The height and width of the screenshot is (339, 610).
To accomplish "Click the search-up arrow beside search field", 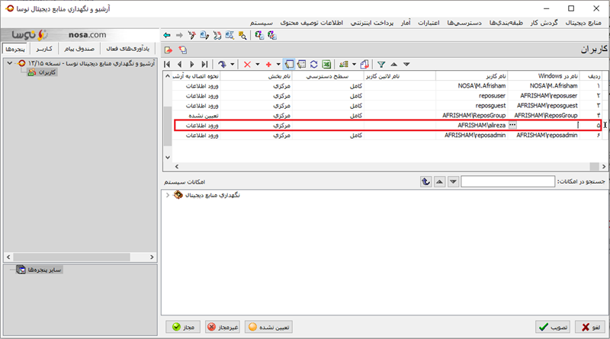I will (439, 181).
